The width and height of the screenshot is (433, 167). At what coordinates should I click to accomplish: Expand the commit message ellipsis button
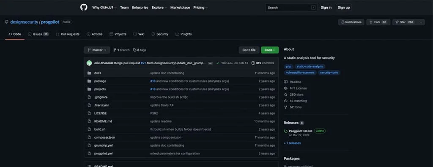point(210,63)
